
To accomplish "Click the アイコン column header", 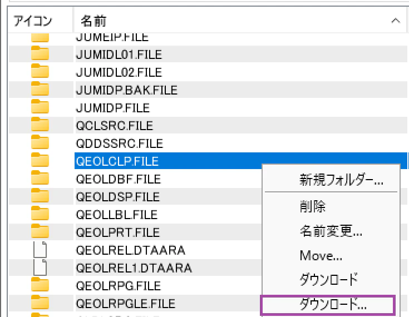I will coord(41,21).
